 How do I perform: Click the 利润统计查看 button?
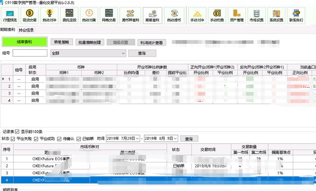[152, 42]
